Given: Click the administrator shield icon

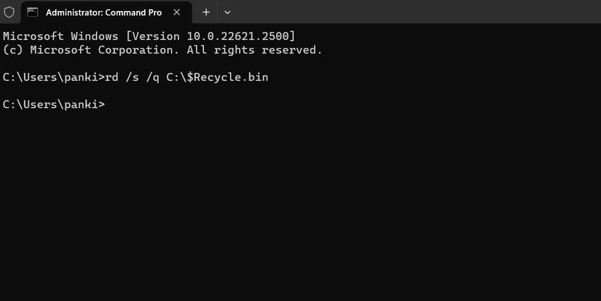Looking at the screenshot, I should [x=9, y=12].
